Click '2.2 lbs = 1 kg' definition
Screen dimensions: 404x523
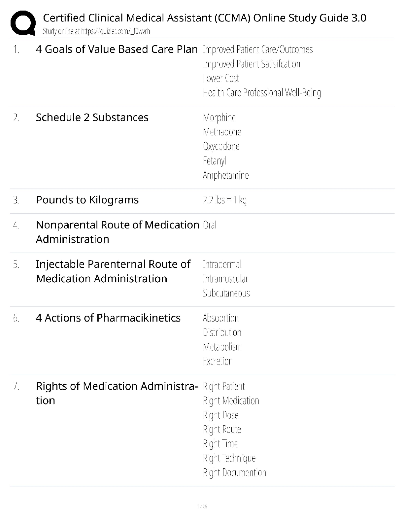tap(225, 200)
